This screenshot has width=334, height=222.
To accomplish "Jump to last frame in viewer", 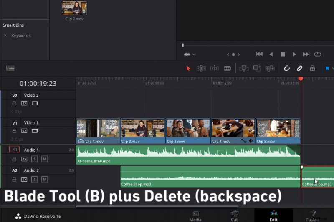I will [306, 55].
